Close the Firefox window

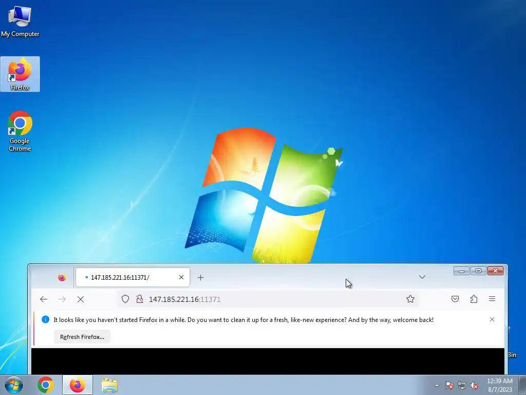click(x=495, y=271)
